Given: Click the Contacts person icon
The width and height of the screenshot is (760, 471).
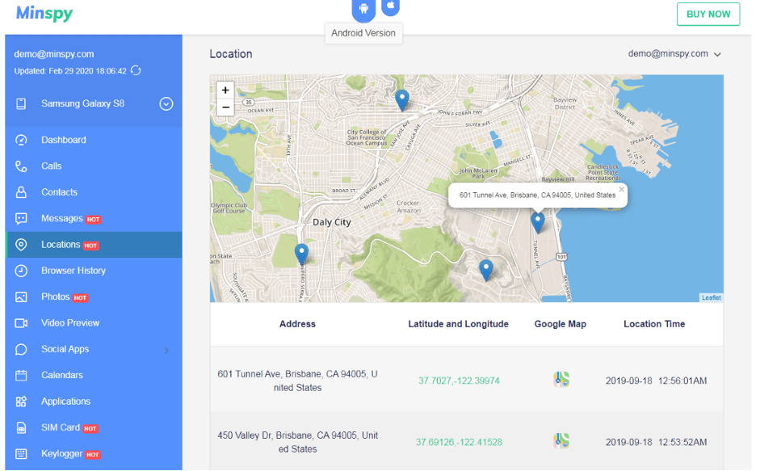Looking at the screenshot, I should (x=21, y=192).
